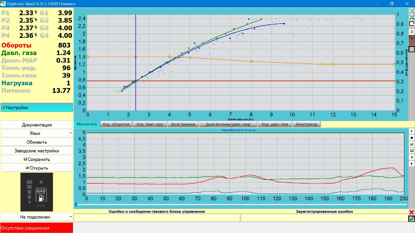Image resolution: width=415 pixels, height=233 pixels.
Task: Save oscilloscope recording with floppy icon
Action: 412,151
